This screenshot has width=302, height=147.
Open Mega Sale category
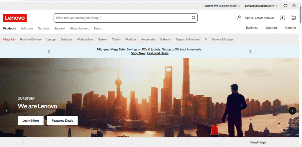pos(9,39)
